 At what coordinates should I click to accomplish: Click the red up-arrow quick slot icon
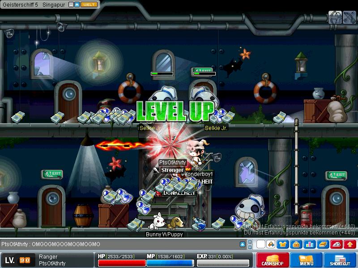pyautogui.click(x=350, y=244)
